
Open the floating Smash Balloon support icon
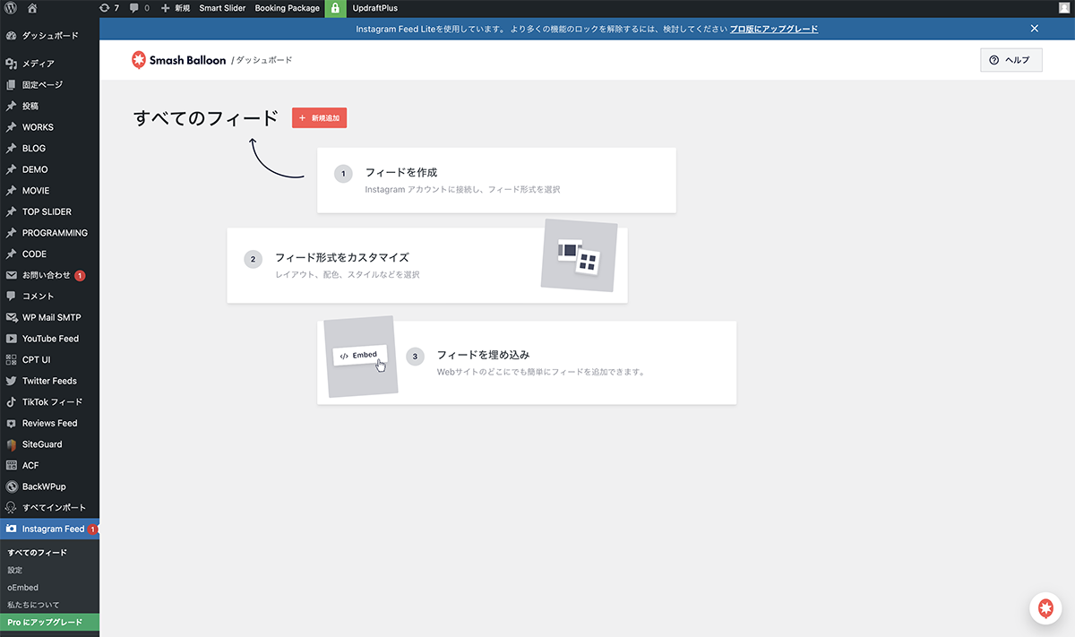(1045, 608)
